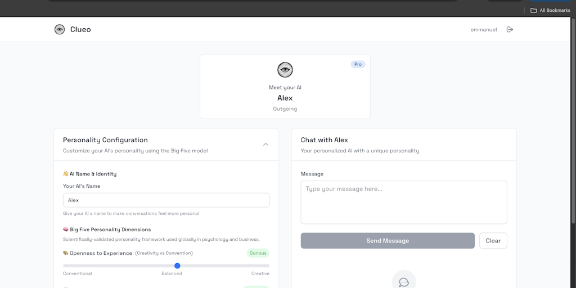Click the waving hand emoji icon
576x288 pixels.
[x=66, y=174]
